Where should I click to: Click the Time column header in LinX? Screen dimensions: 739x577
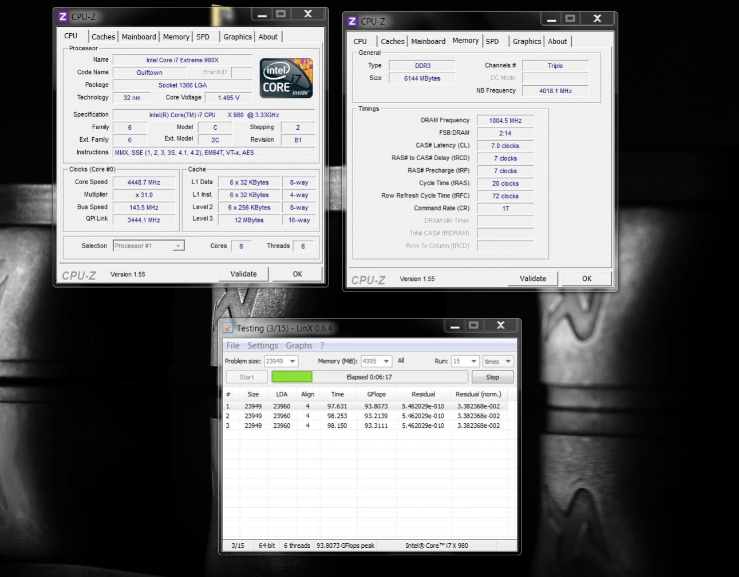(338, 394)
